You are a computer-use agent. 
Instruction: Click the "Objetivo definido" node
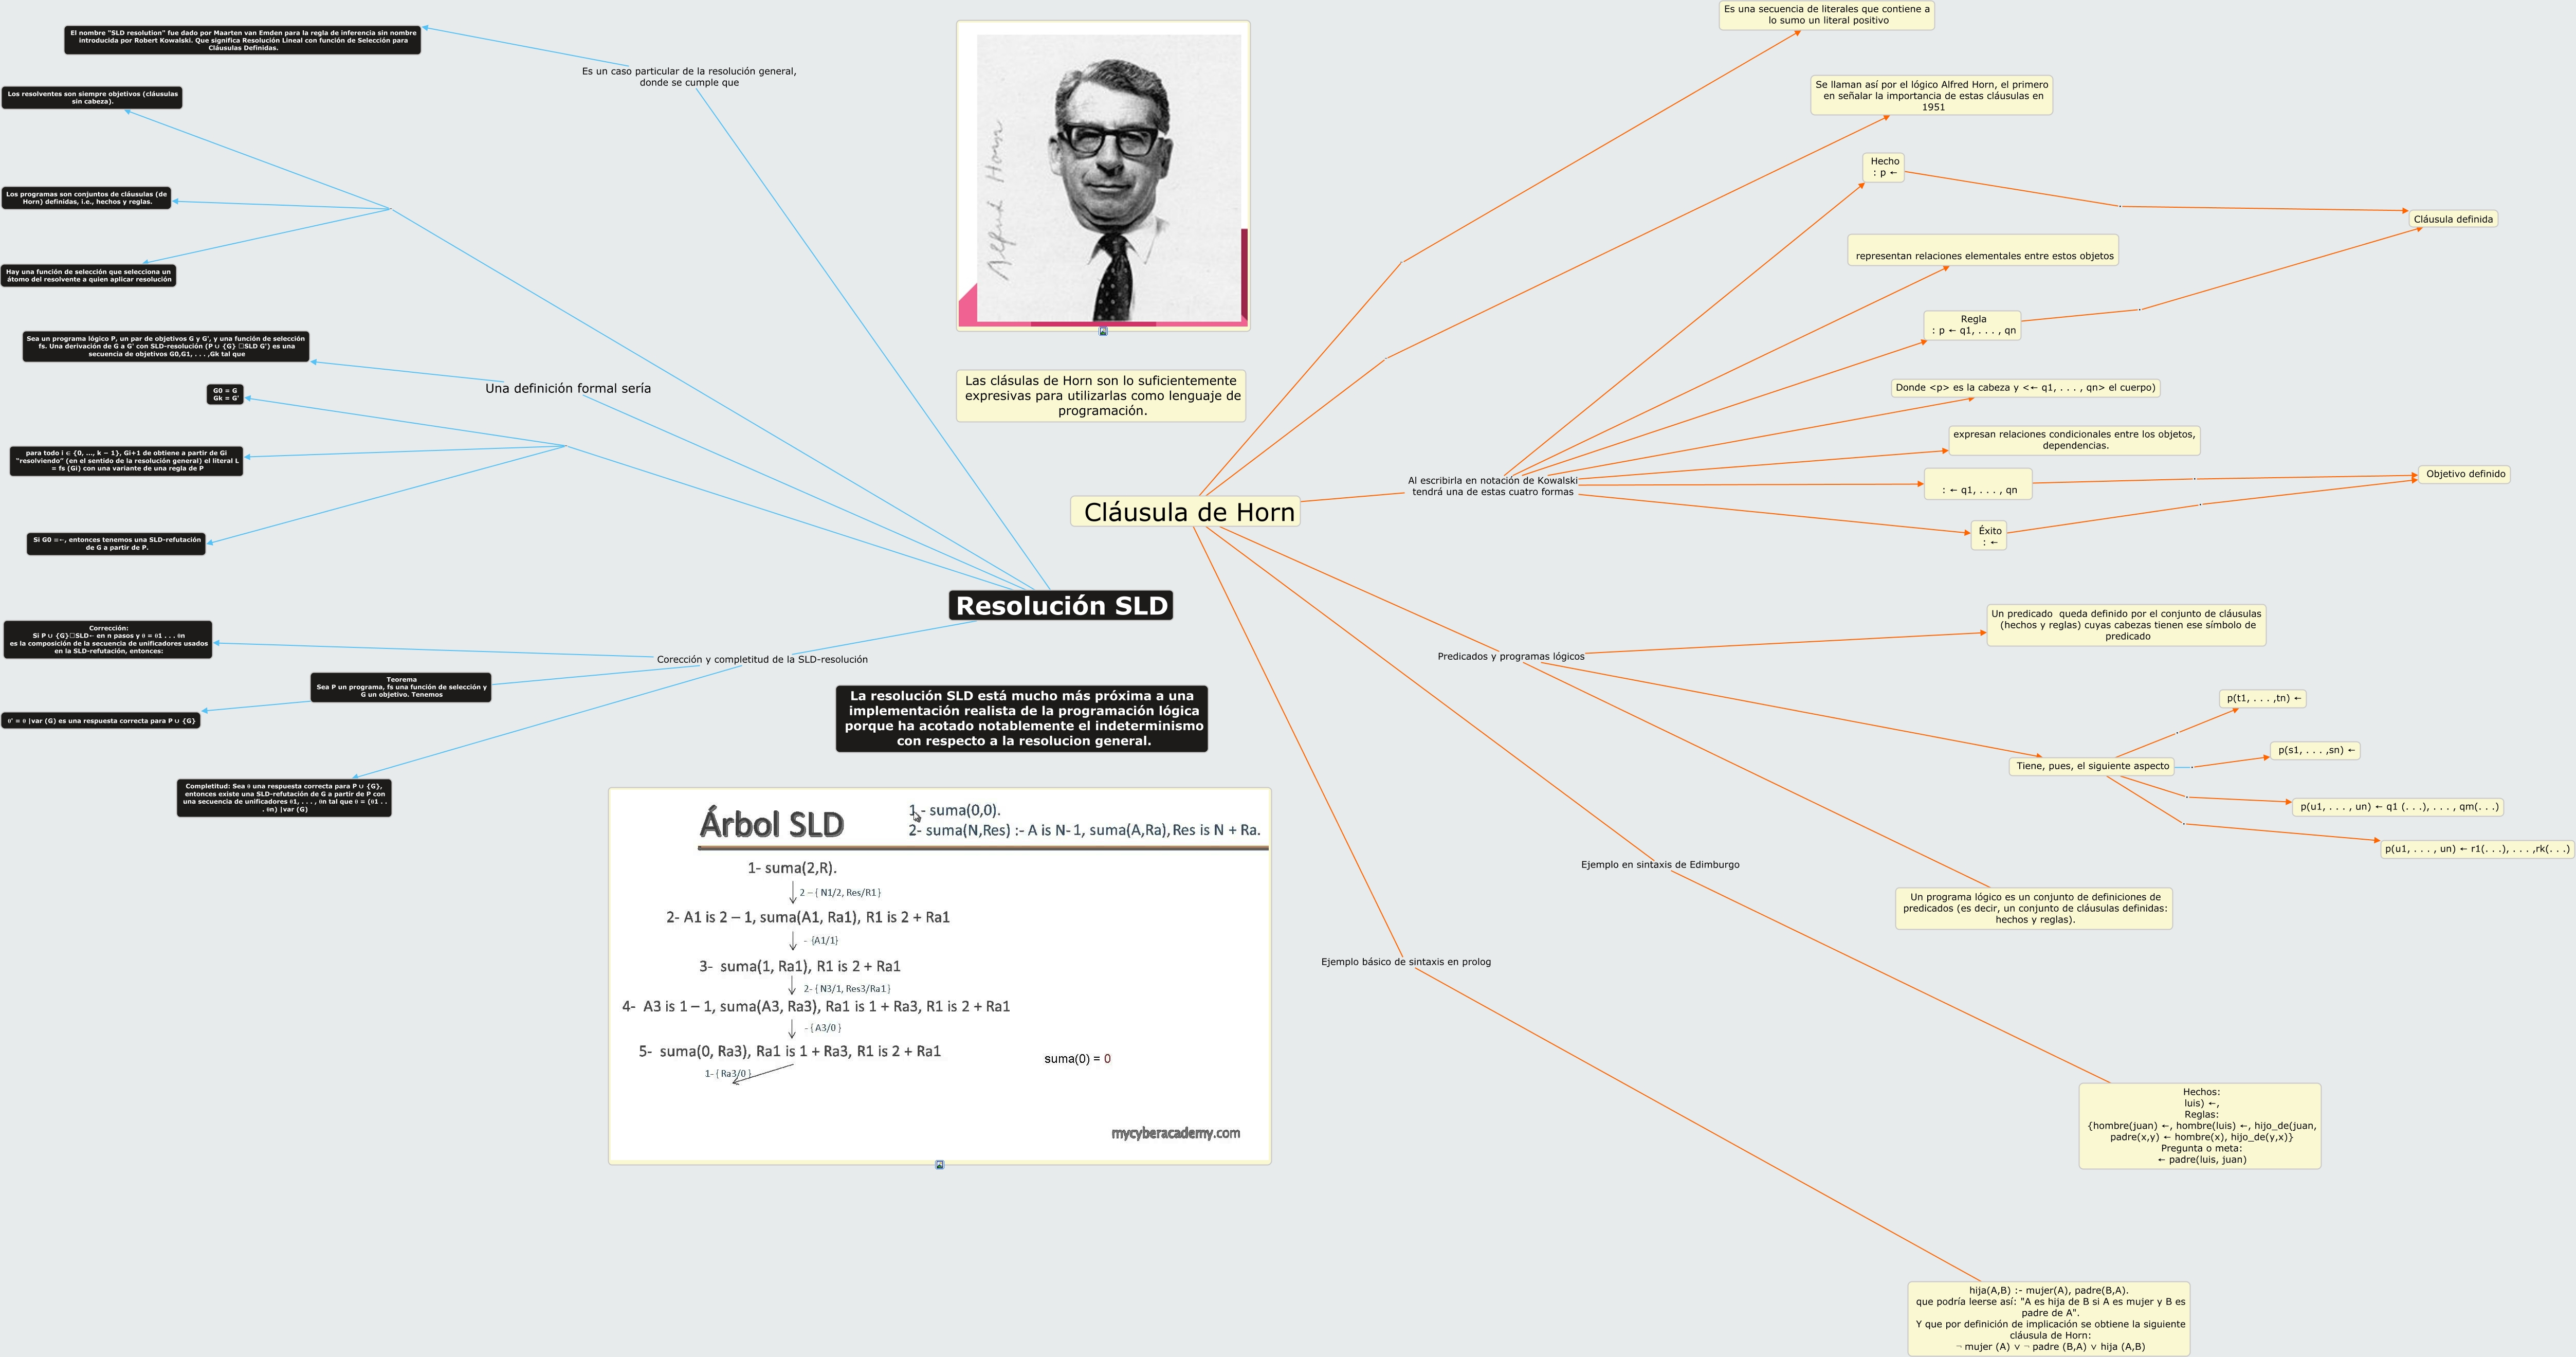coord(2465,474)
